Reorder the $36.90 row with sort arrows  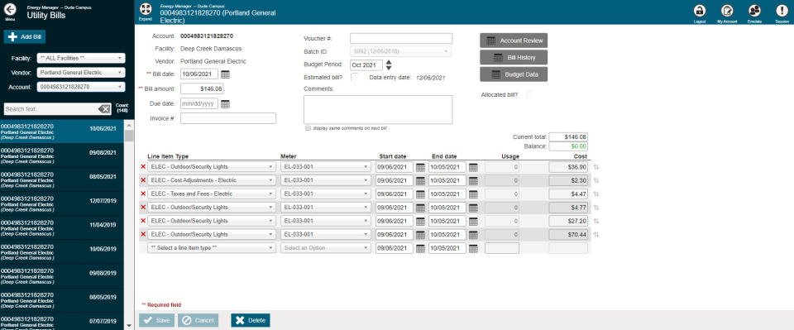point(596,167)
